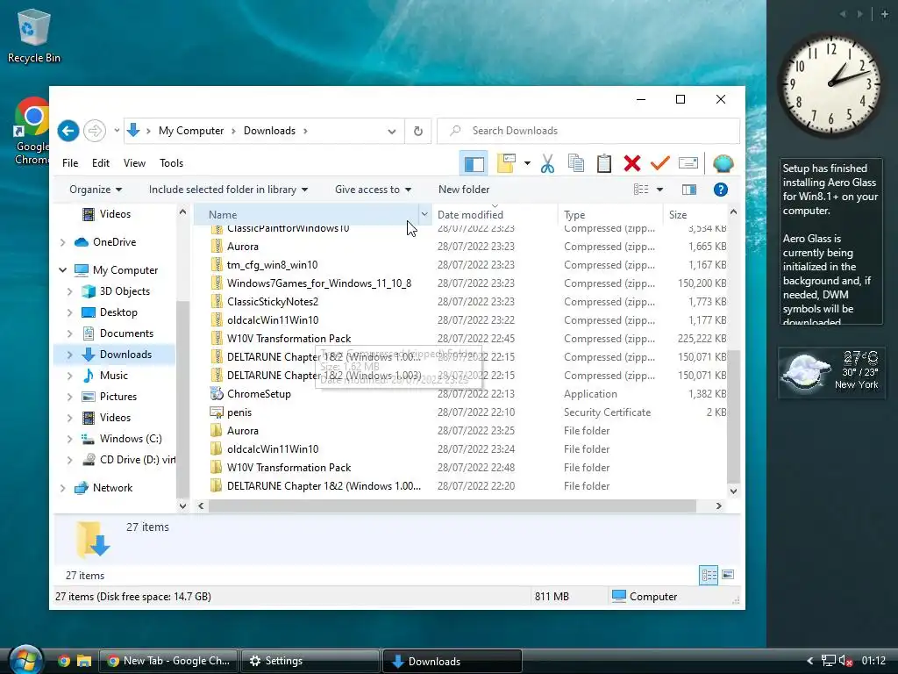Open Include selected folder in library menu
898x674 pixels.
click(229, 190)
